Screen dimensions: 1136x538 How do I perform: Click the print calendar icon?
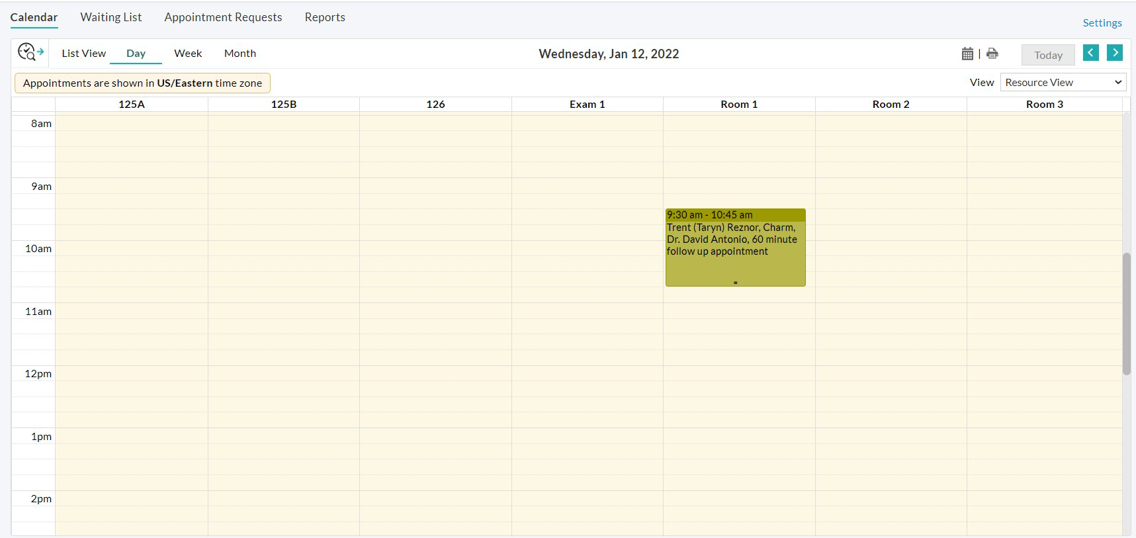(x=992, y=54)
